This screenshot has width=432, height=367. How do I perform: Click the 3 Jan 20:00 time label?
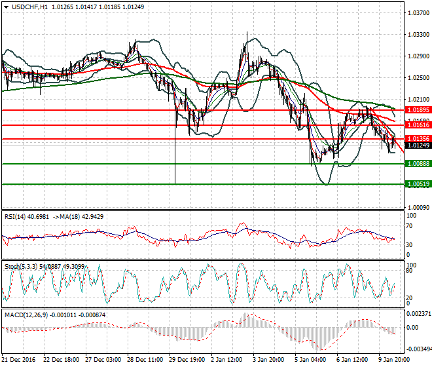268,360
